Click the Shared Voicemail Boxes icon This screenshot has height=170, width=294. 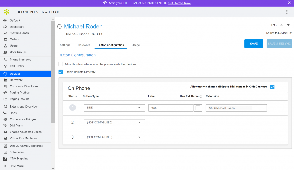5,132
